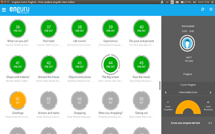Image resolution: width=215 pixels, height=134 pixels.
Task: Click 'Book a table, Make a res…' subtitle
Action: pos(141,117)
